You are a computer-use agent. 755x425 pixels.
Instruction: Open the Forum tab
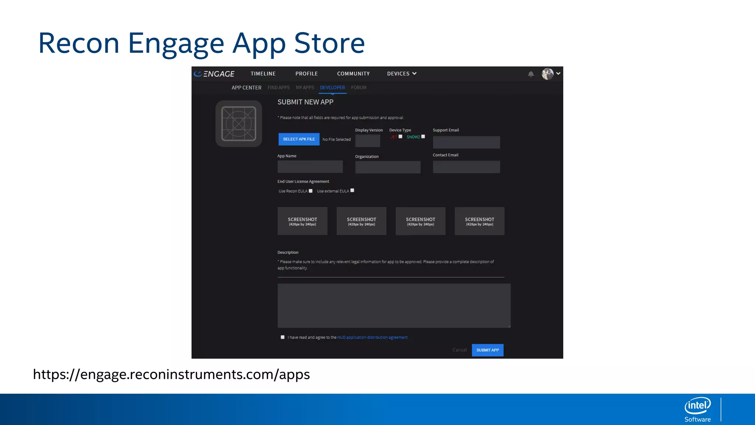[359, 88]
